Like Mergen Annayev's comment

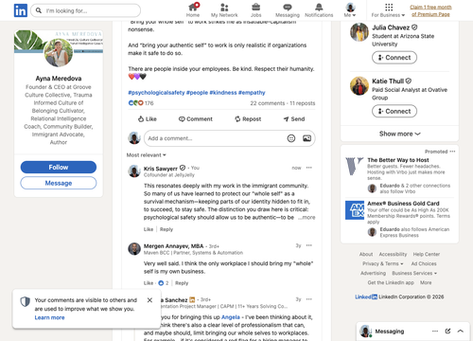tap(149, 283)
